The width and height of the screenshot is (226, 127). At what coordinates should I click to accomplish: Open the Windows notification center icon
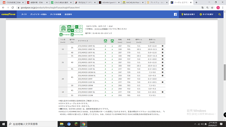click(x=221, y=124)
